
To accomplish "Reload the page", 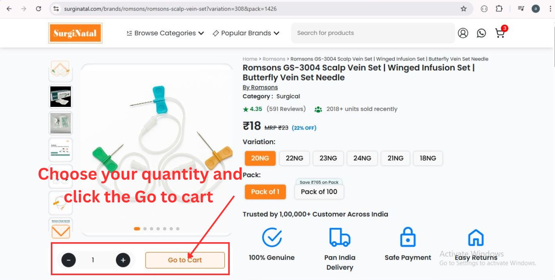I will [x=39, y=9].
